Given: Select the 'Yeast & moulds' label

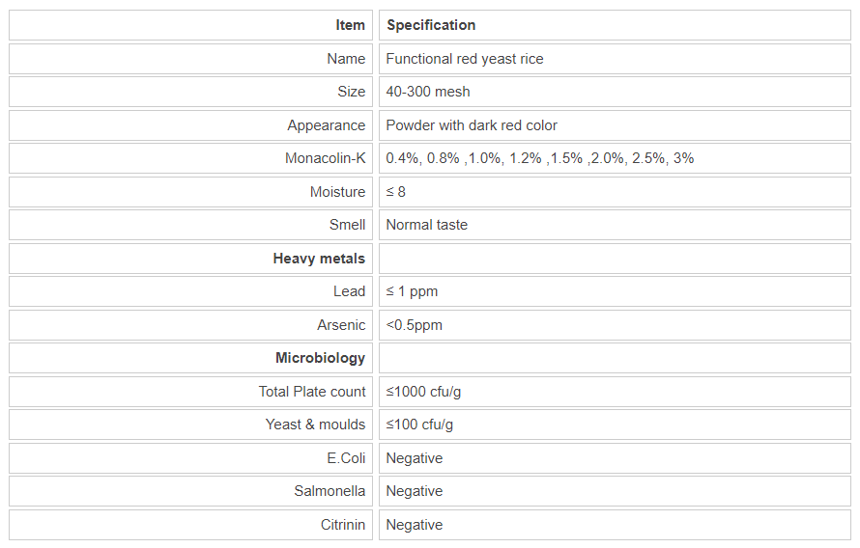Looking at the screenshot, I should [x=315, y=425].
